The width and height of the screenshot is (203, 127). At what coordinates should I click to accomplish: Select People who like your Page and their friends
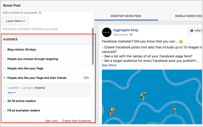tap(4, 78)
